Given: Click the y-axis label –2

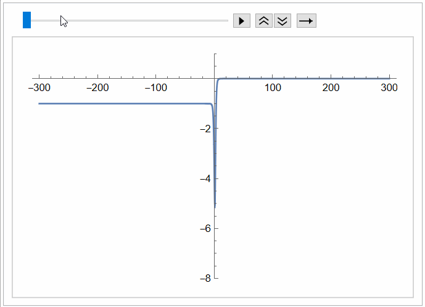Looking at the screenshot, I should [205, 129].
